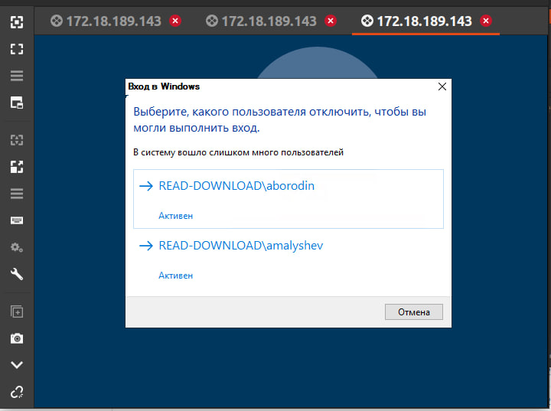Click the Отмена button

point(413,312)
